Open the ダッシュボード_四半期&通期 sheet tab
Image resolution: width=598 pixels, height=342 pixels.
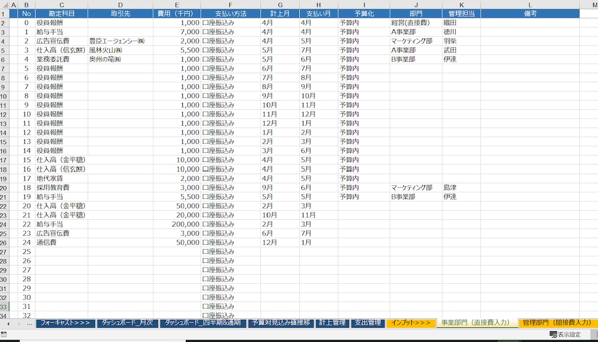(x=203, y=323)
